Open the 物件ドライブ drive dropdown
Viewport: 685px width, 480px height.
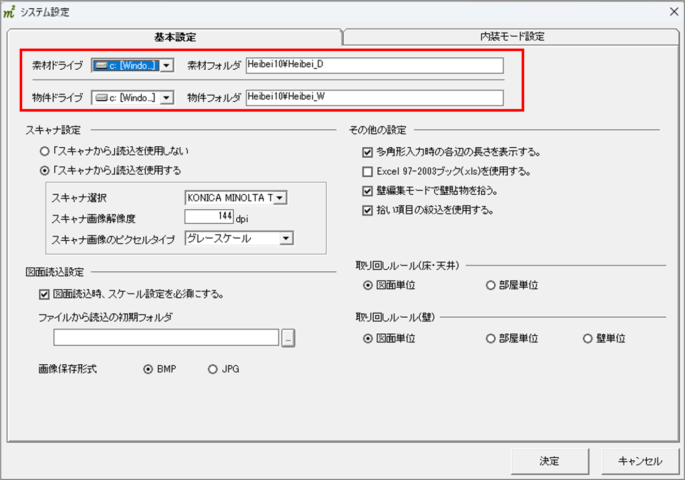[x=166, y=98]
